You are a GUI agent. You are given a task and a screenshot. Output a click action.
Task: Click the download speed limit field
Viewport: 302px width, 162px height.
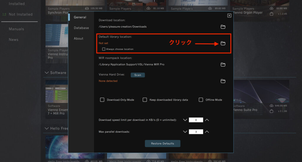[x=196, y=120]
